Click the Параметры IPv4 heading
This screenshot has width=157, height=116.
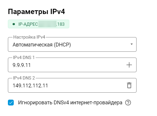[x=37, y=12]
